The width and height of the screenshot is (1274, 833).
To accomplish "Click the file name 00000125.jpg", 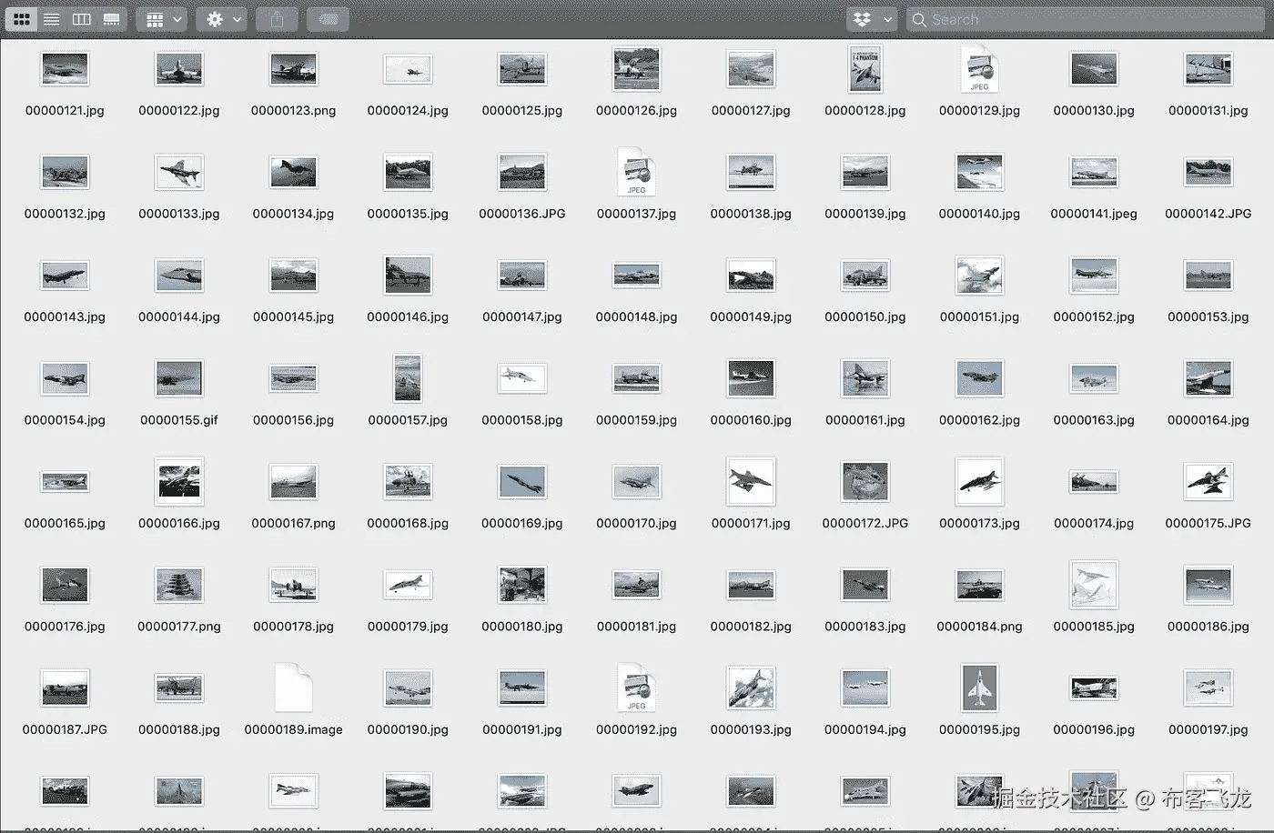I will (522, 111).
